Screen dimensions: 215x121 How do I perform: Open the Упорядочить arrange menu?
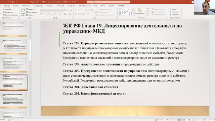click(139, 11)
